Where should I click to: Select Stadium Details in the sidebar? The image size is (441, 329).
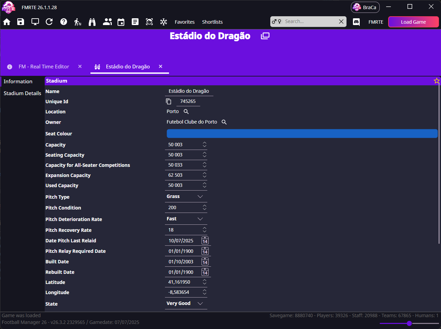tap(22, 93)
